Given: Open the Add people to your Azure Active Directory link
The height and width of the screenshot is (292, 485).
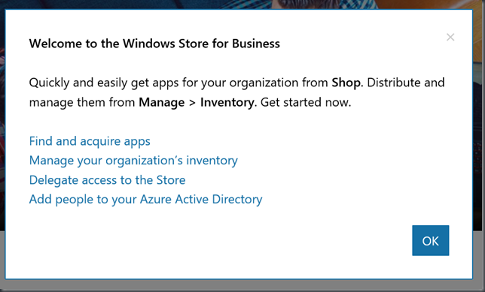Looking at the screenshot, I should point(145,200).
